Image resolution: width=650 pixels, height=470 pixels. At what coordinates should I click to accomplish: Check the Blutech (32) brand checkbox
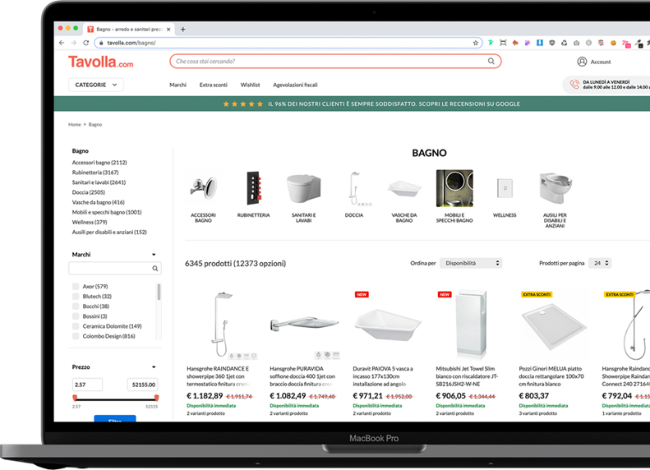click(x=76, y=297)
